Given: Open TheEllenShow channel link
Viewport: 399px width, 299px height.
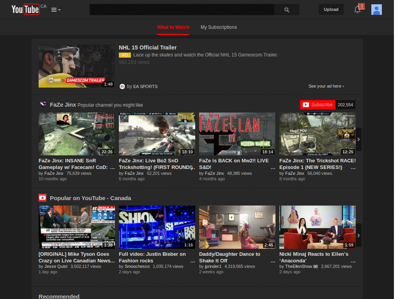Looking at the screenshot, I should tap(298, 266).
